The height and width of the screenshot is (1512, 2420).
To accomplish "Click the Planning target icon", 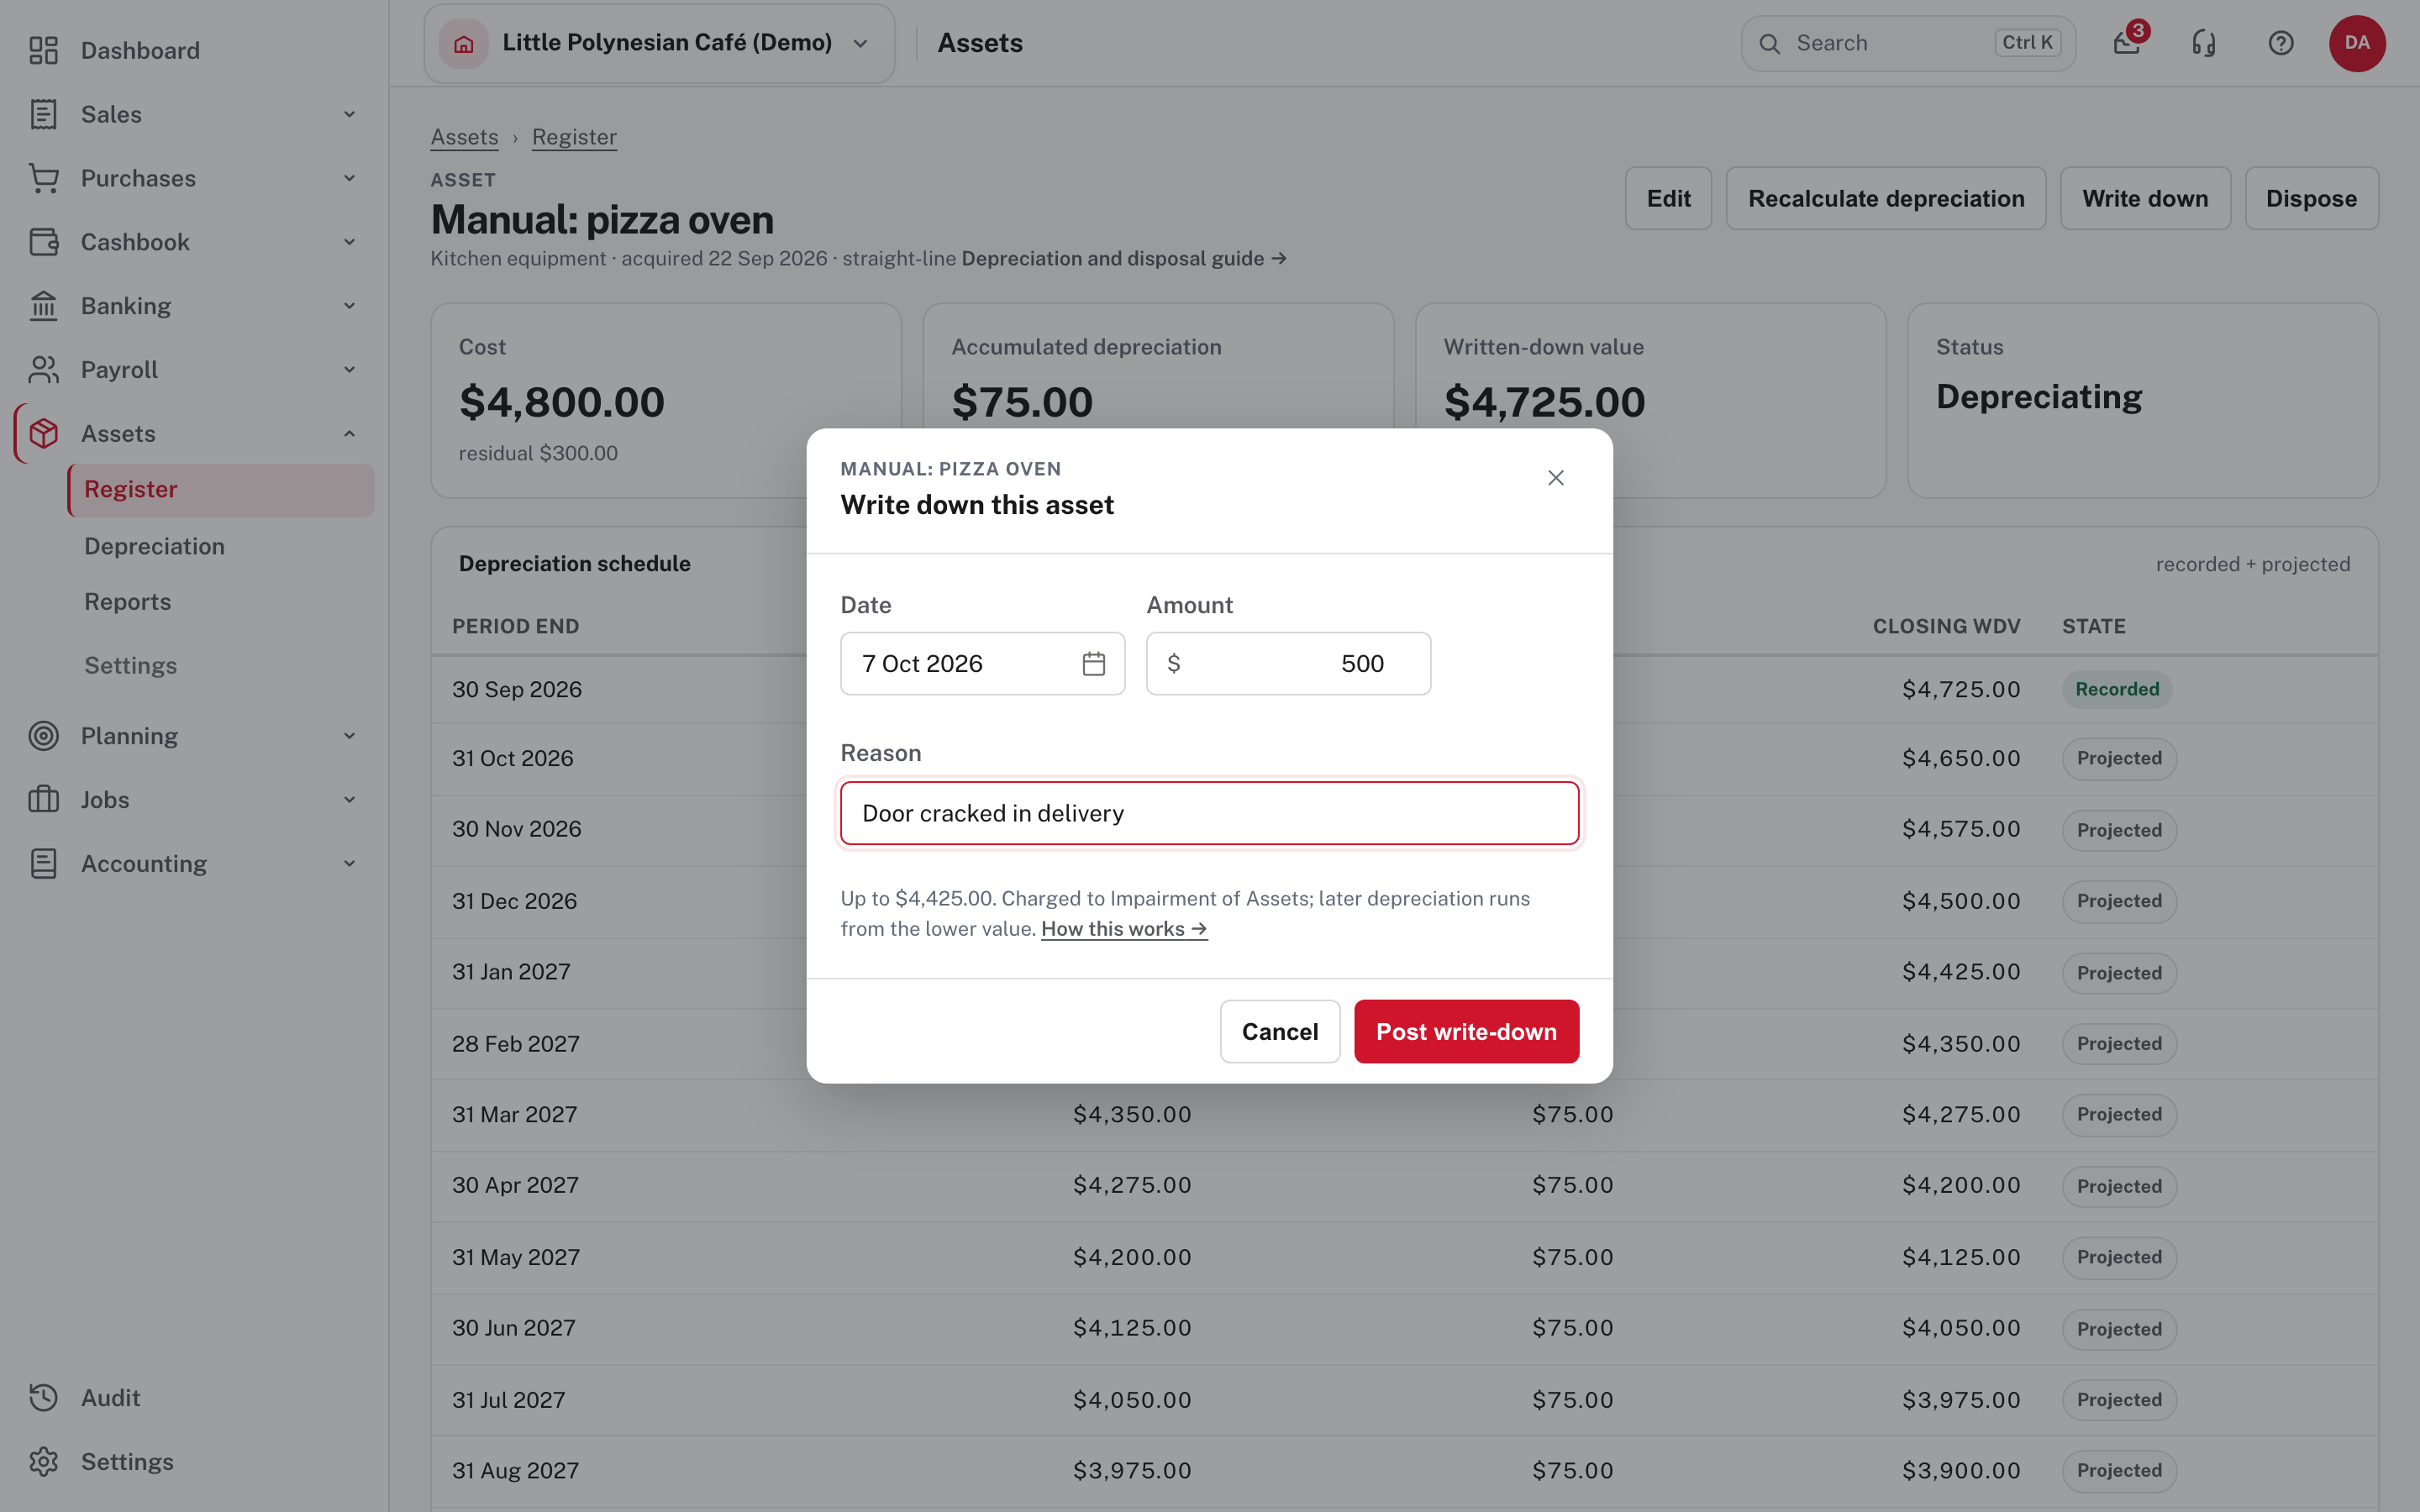I will [43, 736].
